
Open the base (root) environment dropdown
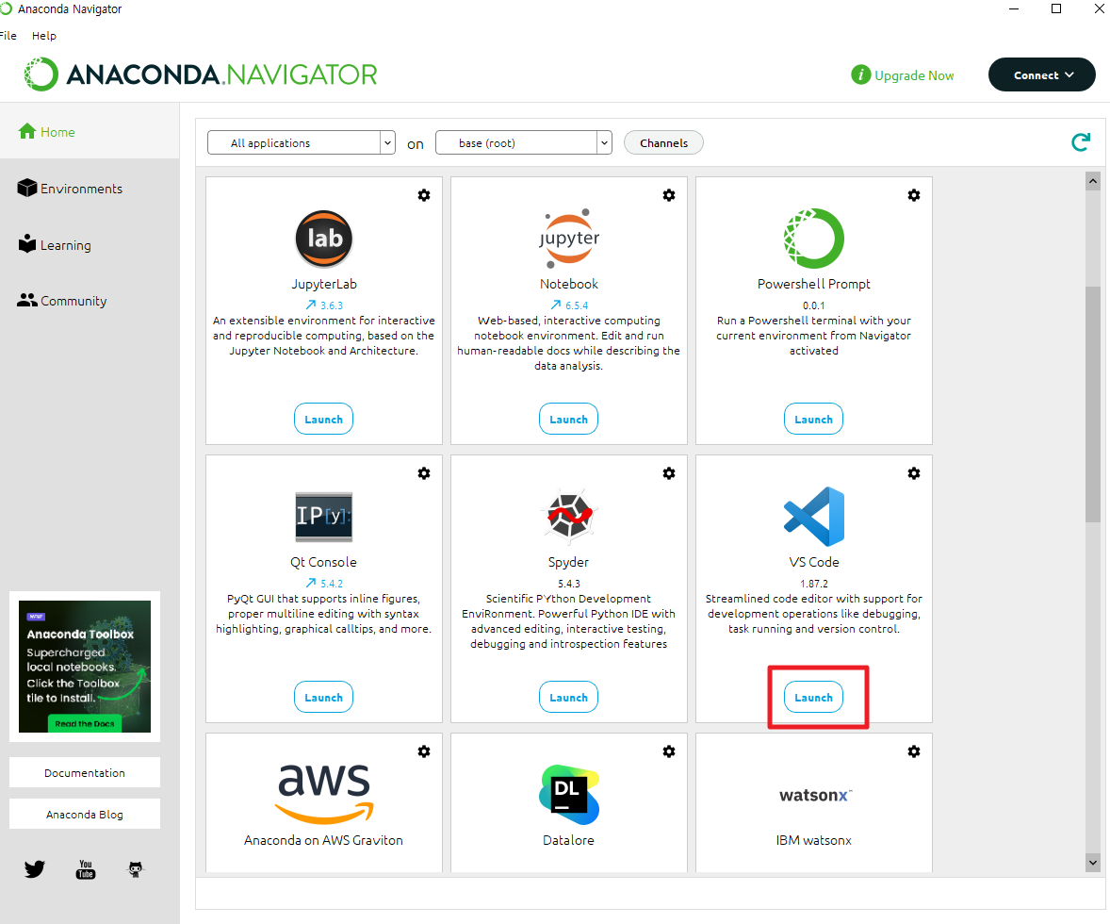point(524,142)
